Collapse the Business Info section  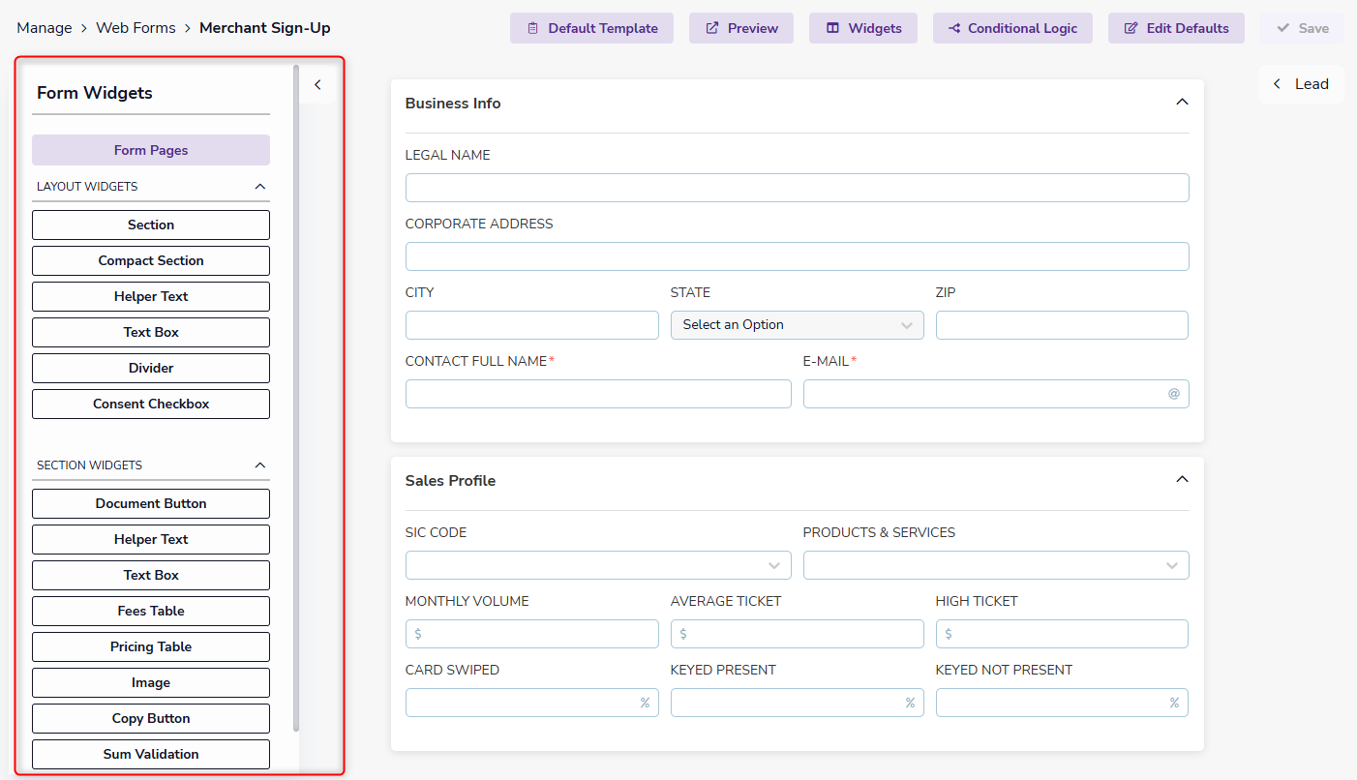click(1181, 103)
